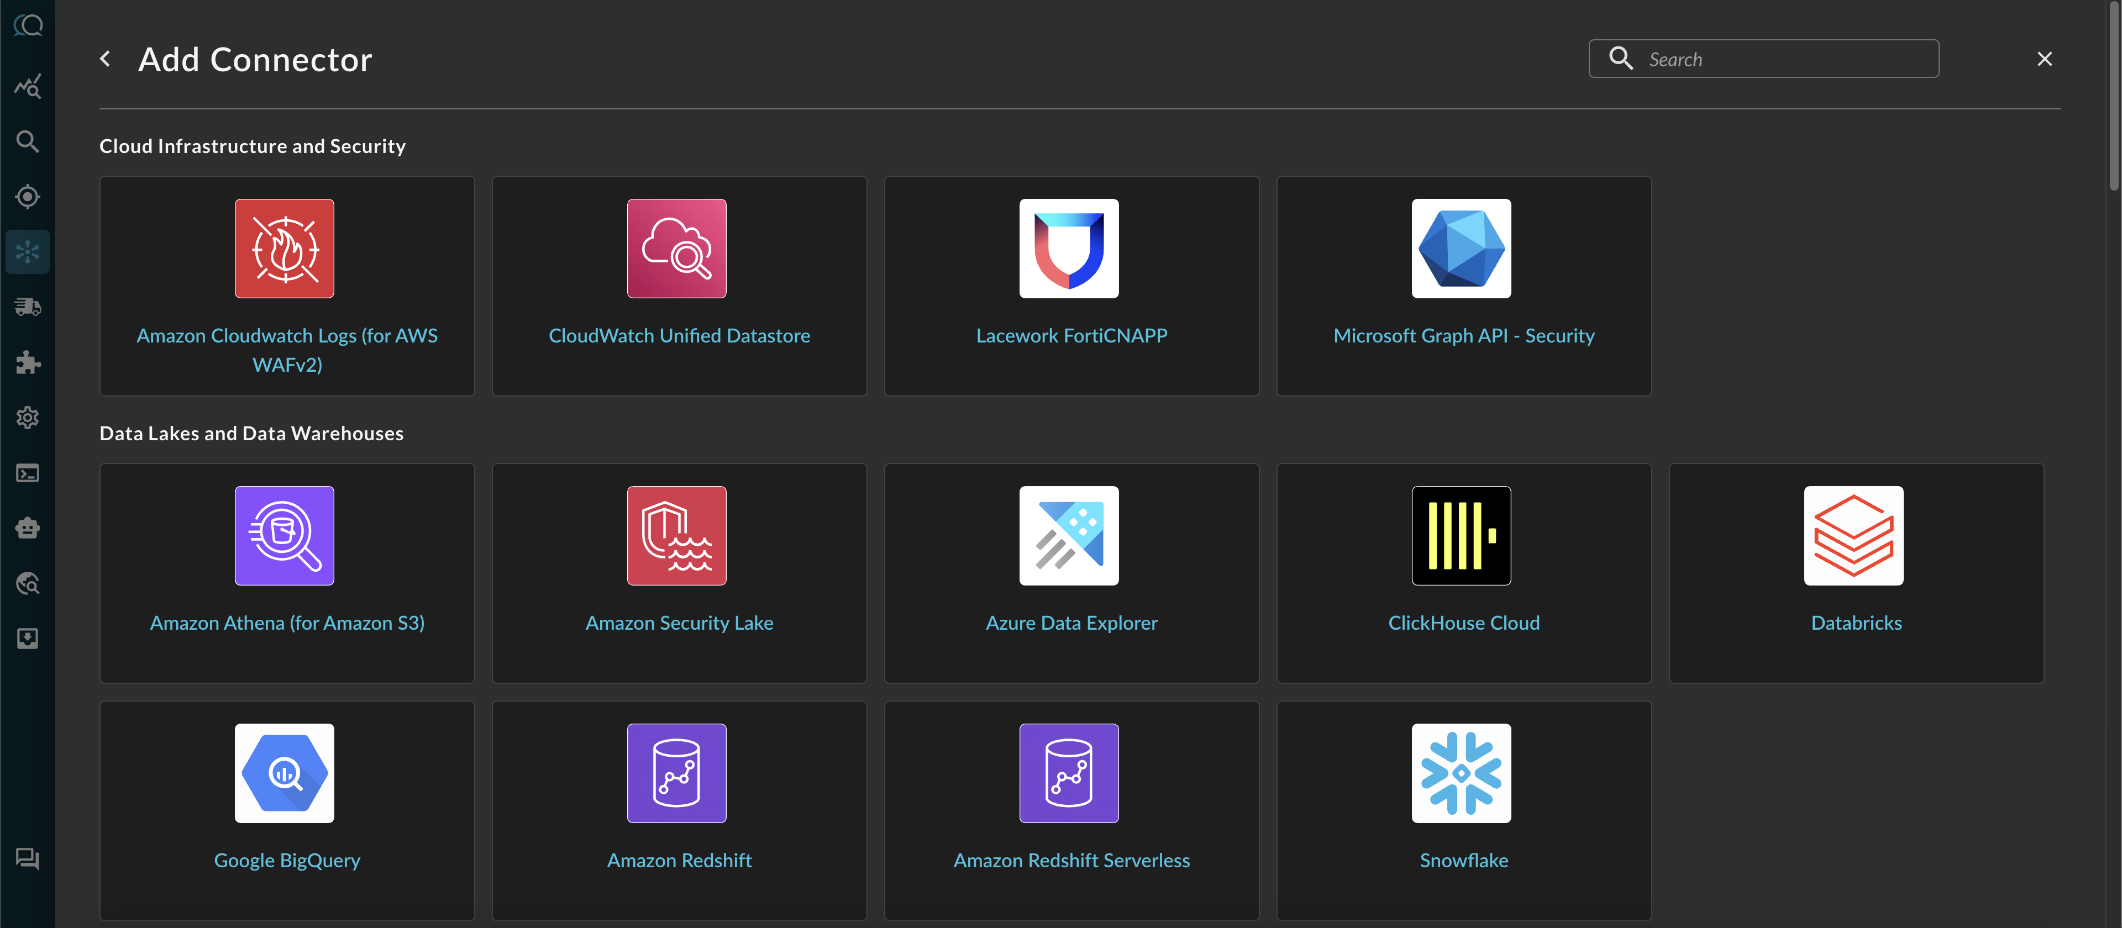Click the Data Lakes and Data Warehouses heading
This screenshot has height=928, width=2122.
coord(251,433)
